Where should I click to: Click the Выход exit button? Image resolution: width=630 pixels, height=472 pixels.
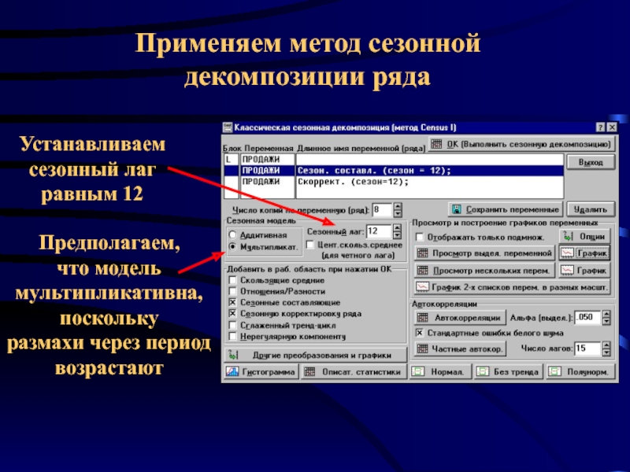pyautogui.click(x=591, y=162)
